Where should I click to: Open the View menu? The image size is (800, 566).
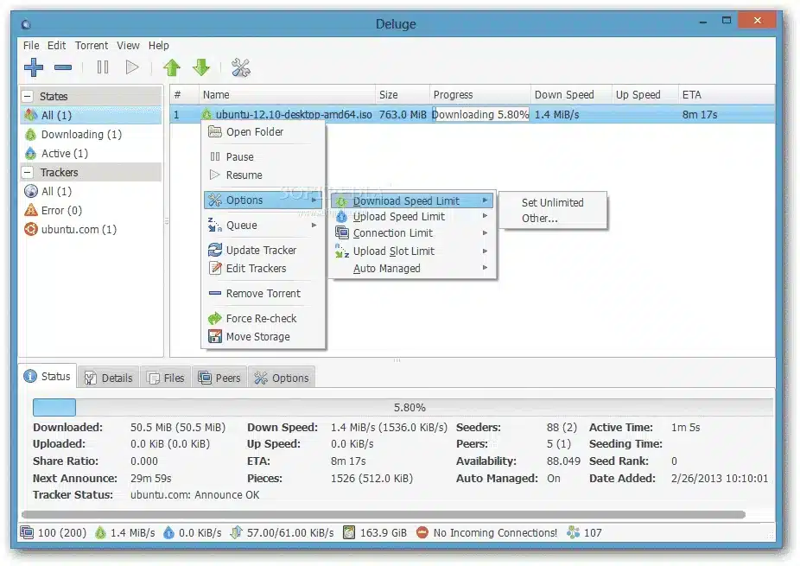128,46
